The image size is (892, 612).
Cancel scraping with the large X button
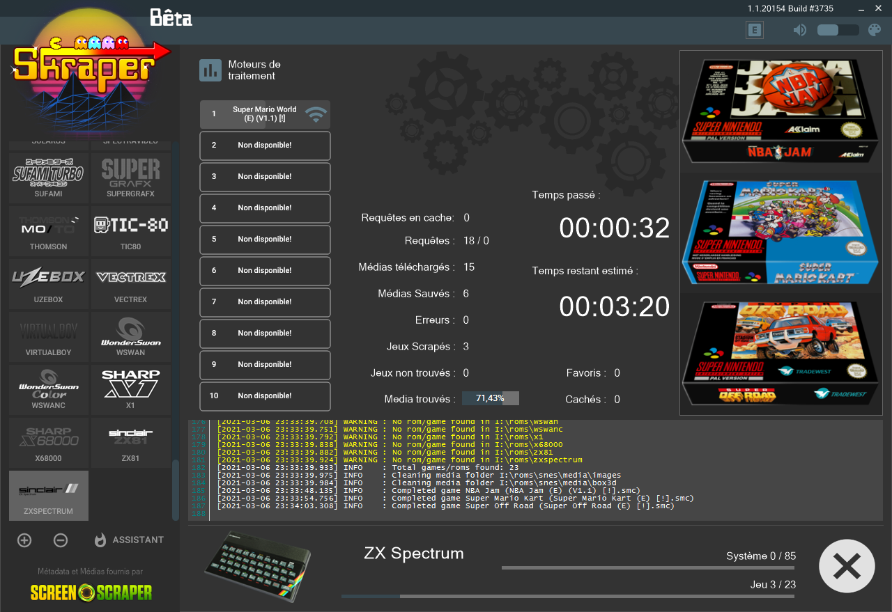(x=847, y=566)
